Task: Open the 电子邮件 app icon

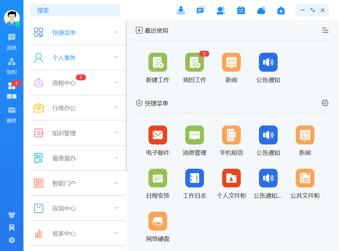Action: click(158, 135)
